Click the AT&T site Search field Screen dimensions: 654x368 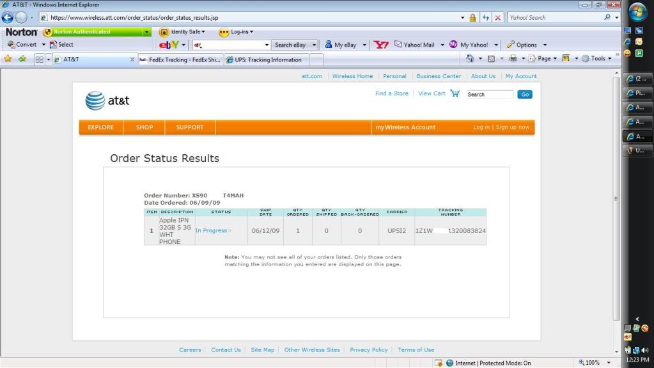coord(490,95)
